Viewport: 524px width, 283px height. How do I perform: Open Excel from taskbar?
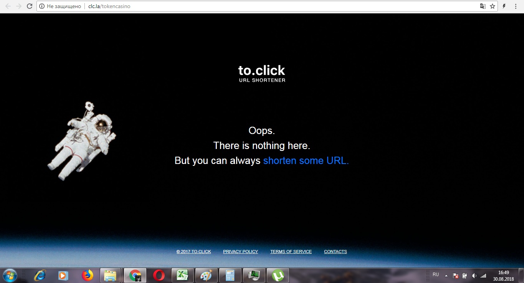[x=182, y=275]
